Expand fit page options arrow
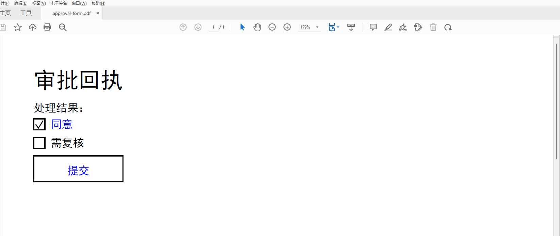 coord(338,27)
